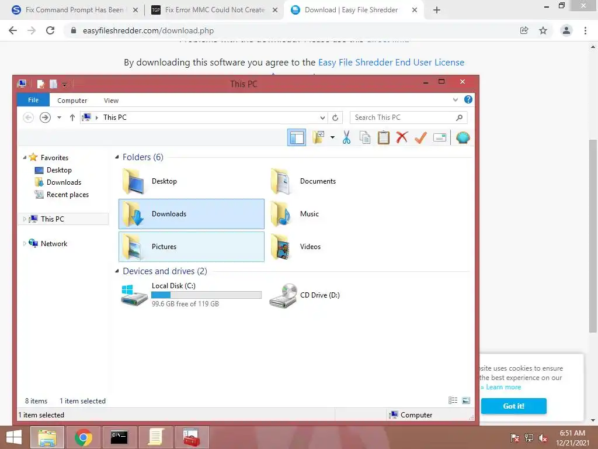Switch to Fix Command Prompt browser tab

[75, 10]
